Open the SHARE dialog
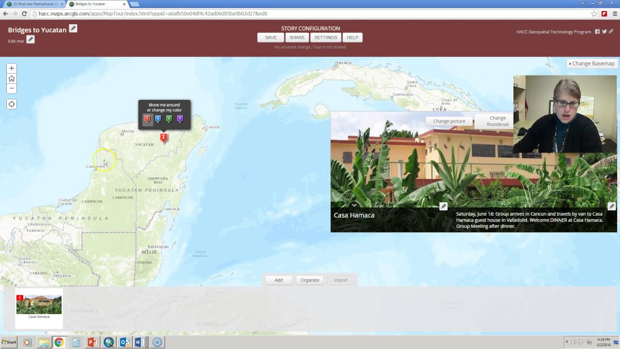The image size is (620, 349). click(x=297, y=37)
